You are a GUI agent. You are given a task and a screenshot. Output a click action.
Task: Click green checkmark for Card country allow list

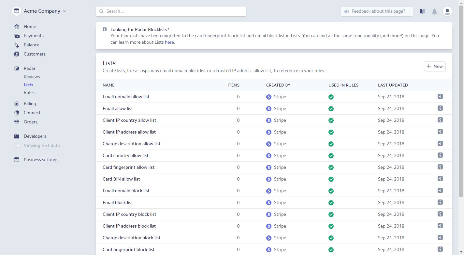(331, 156)
